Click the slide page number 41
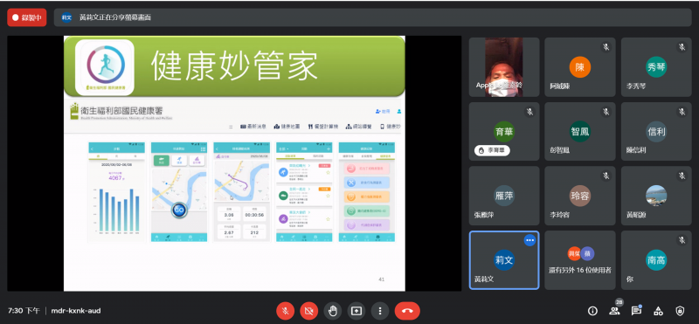Screen dimensions: 699x324 381,279
